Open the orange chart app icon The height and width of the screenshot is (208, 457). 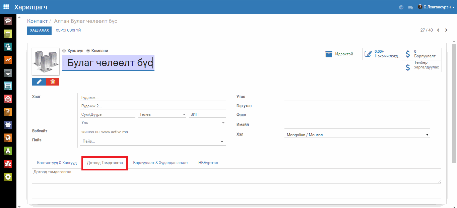coord(8,60)
